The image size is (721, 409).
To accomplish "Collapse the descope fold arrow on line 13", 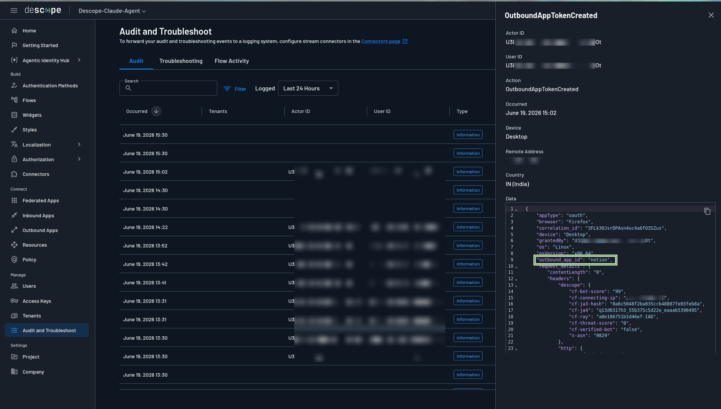I will [516, 285].
